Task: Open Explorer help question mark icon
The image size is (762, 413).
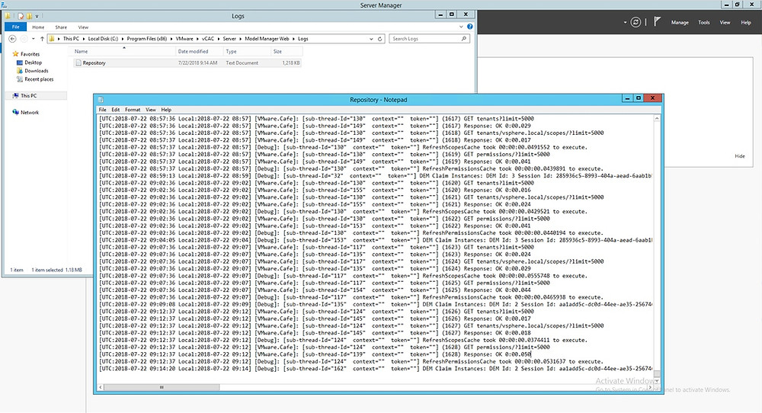Action: [469, 27]
